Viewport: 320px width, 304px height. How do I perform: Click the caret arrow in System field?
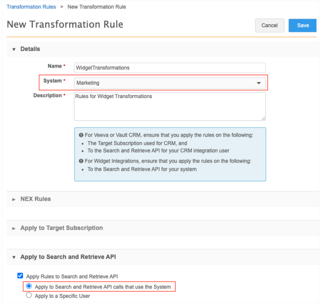click(258, 83)
